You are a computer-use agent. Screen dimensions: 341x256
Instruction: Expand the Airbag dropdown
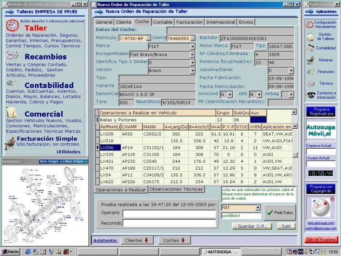click(x=291, y=95)
